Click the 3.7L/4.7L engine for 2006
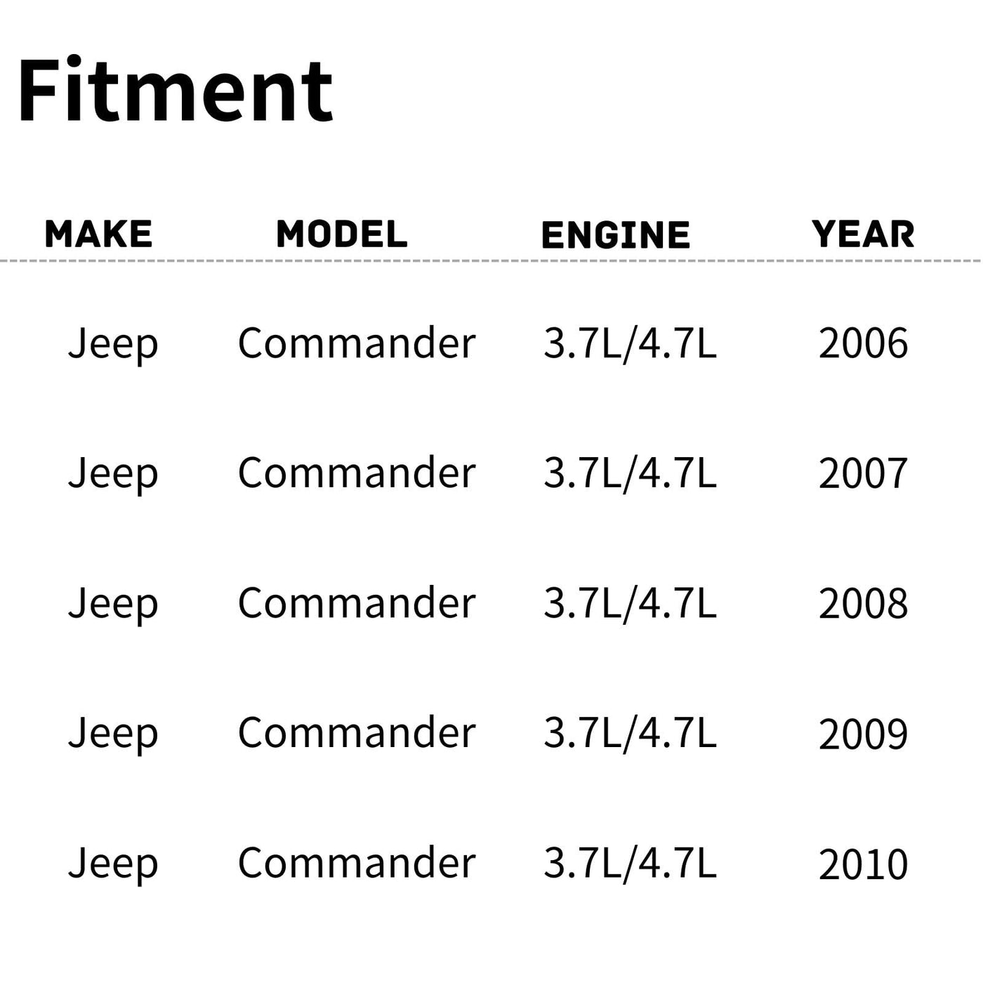Viewport: 983px width, 983px height. click(630, 344)
